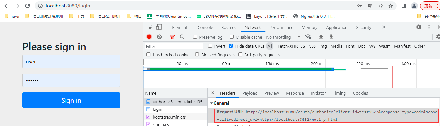Go forward in browser history
This screenshot has width=440, height=126.
click(x=17, y=6)
